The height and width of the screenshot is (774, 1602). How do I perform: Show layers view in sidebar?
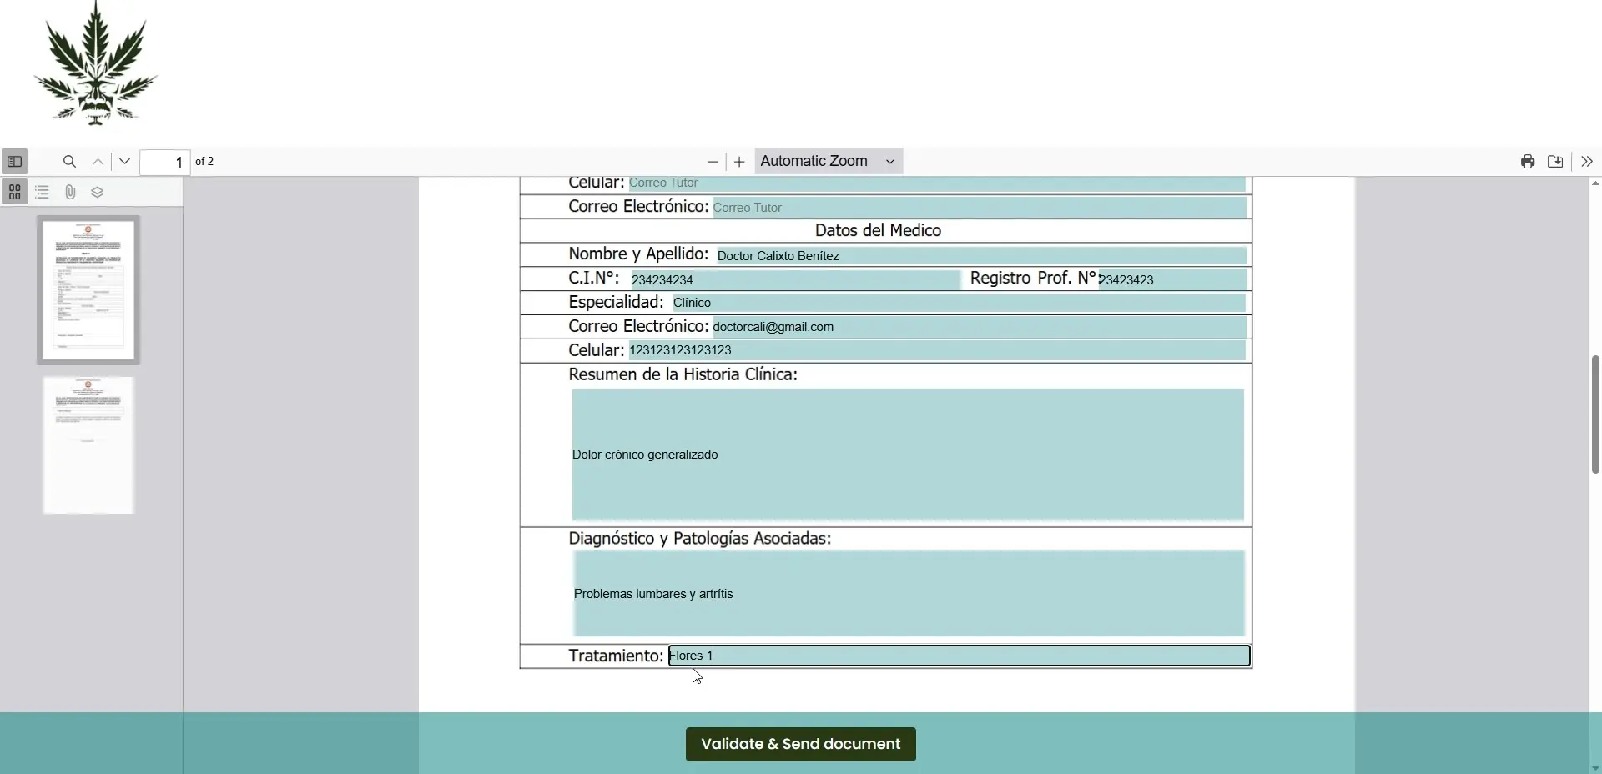[98, 193]
